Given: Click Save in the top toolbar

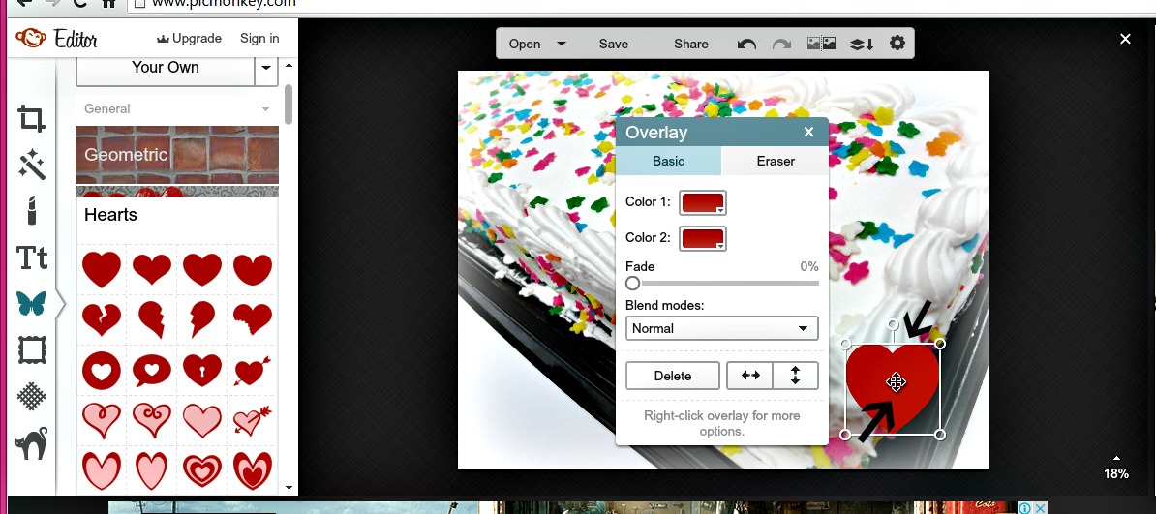Looking at the screenshot, I should pos(614,44).
